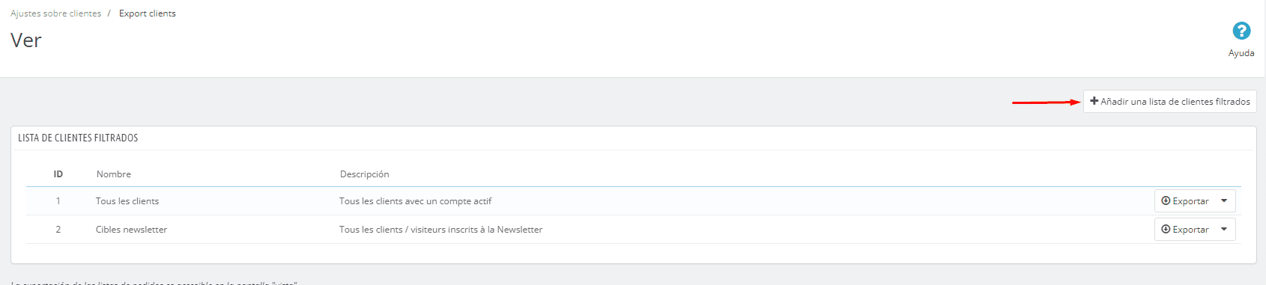The height and width of the screenshot is (285, 1266).
Task: Select the Tous les clients name cell
Action: (127, 201)
